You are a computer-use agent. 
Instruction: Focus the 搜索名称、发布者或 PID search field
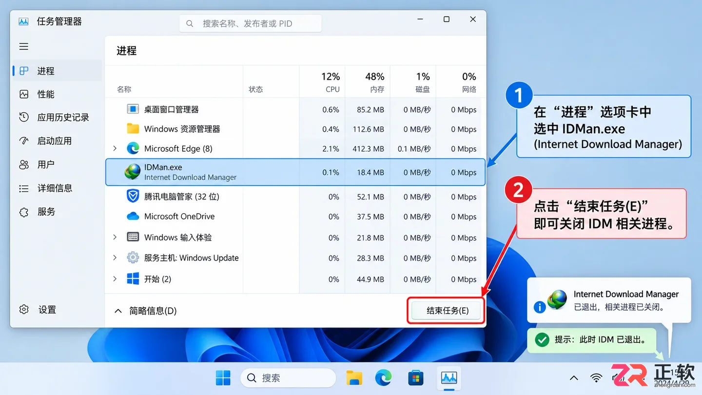point(251,23)
